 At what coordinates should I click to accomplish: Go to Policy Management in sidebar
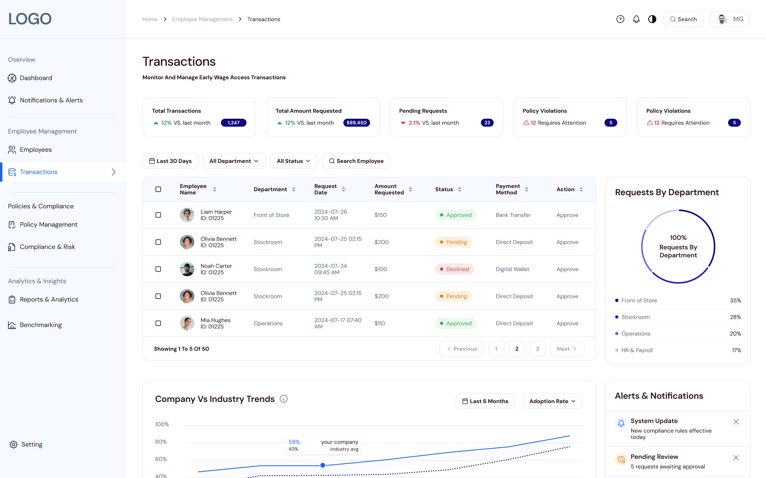(49, 225)
